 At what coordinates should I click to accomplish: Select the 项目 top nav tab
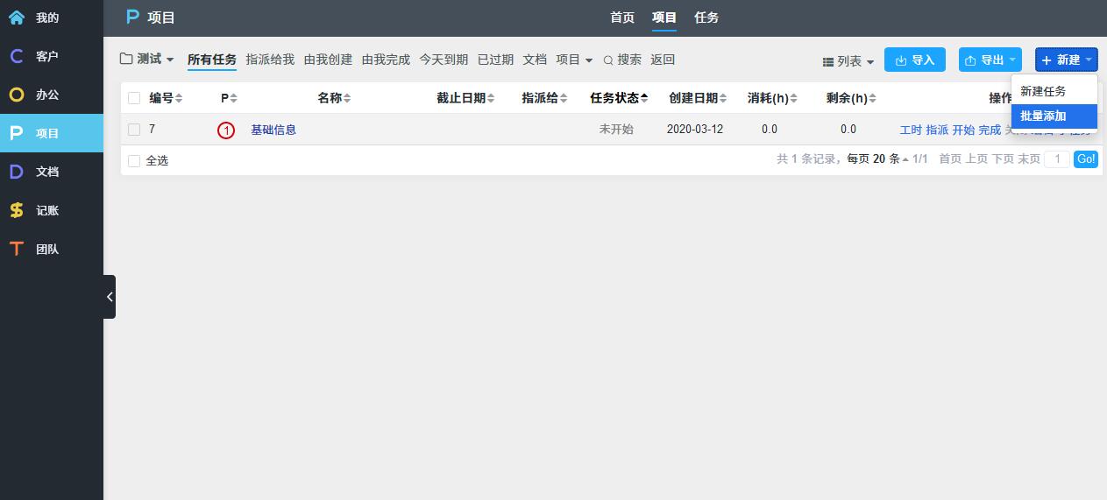point(664,18)
